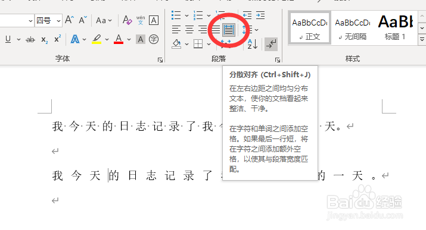This screenshot has height=230, width=426.
Task: Apply numbered list formatting
Action: coord(198,15)
